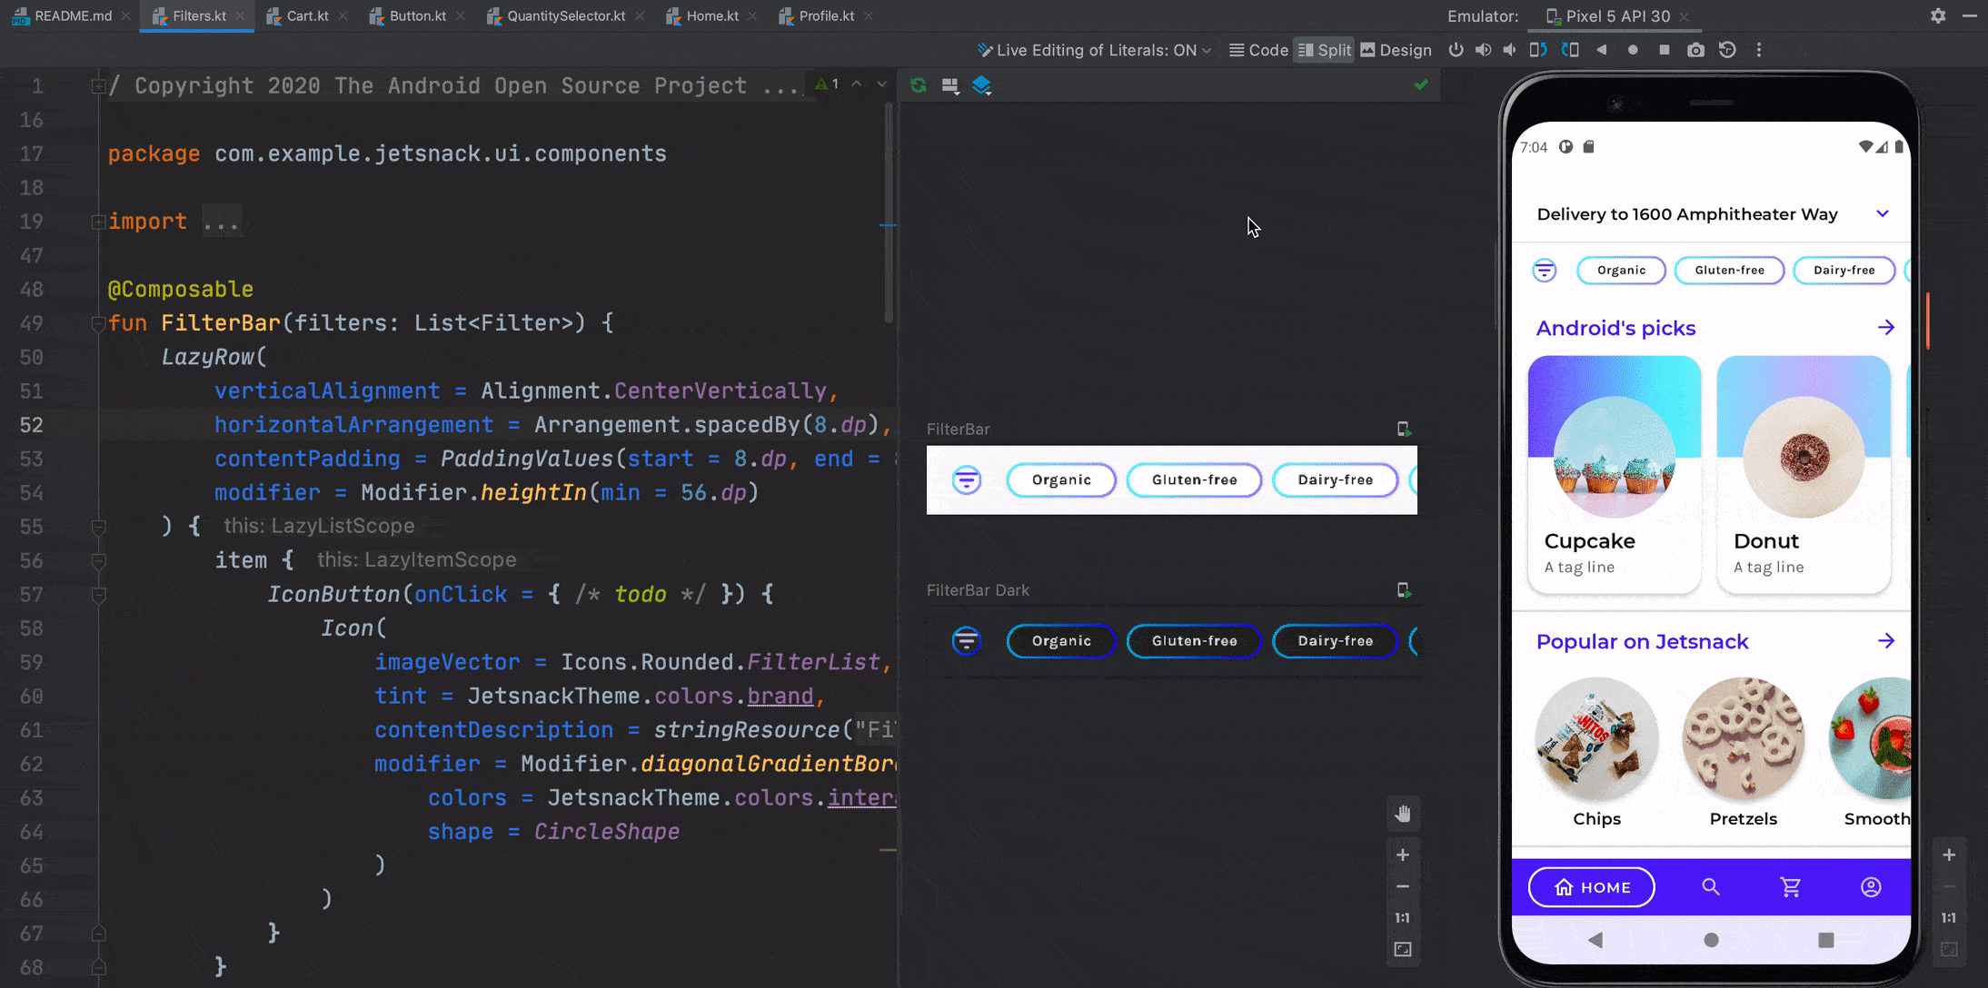The width and height of the screenshot is (1988, 988).
Task: Click the interactive preview copy icon for FilterBar
Action: coord(1404,428)
